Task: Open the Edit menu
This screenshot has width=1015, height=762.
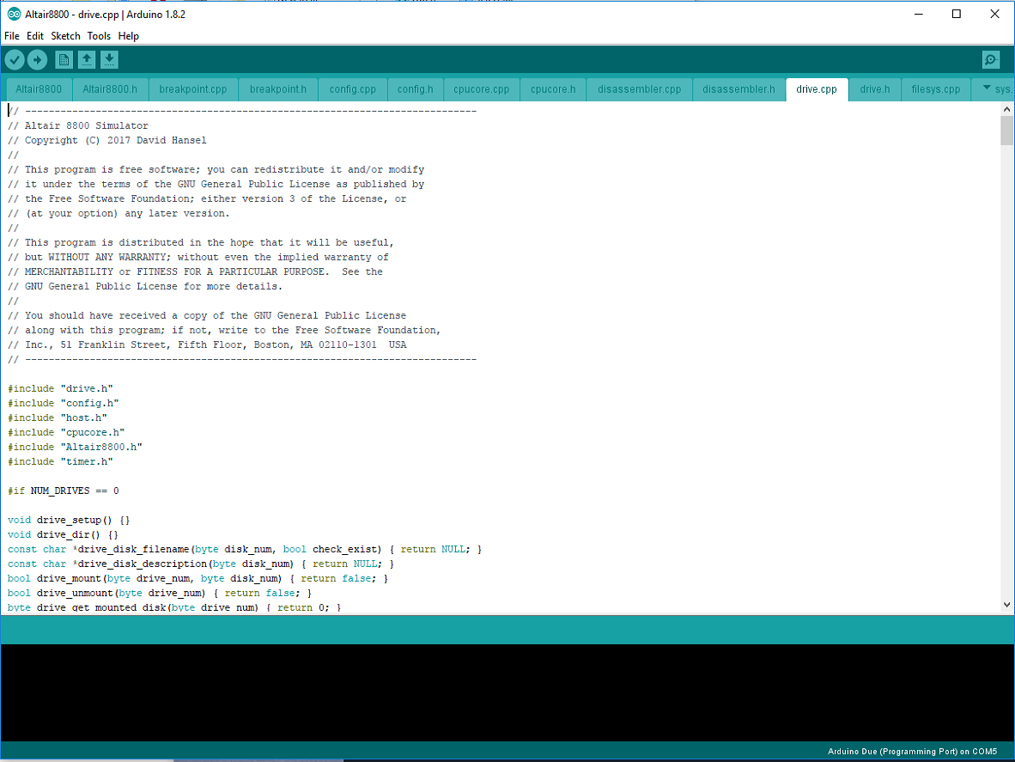Action: (35, 36)
